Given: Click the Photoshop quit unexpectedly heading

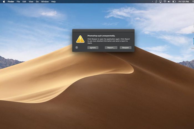Looking at the screenshot, I should pyautogui.click(x=101, y=36).
